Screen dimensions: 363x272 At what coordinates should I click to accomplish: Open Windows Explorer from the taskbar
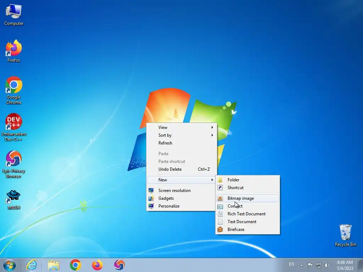54,265
